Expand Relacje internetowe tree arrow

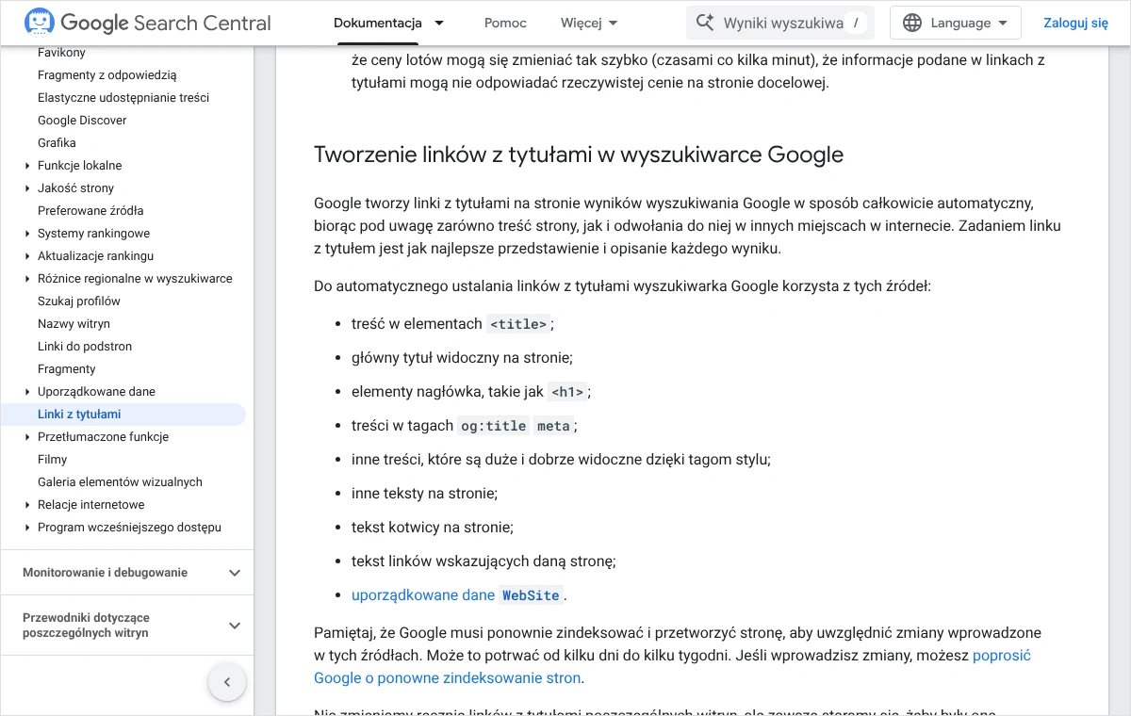click(x=27, y=505)
